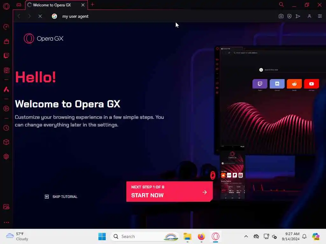Screen dimensions: 326x244
Task: Open the Opera menu logo
Action: click(x=6, y=6)
